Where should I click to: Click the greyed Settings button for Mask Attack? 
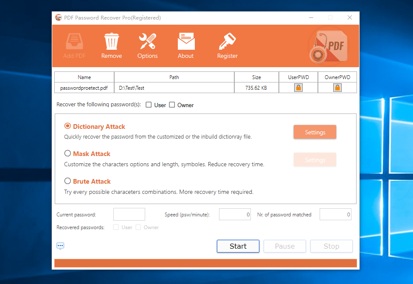[315, 160]
